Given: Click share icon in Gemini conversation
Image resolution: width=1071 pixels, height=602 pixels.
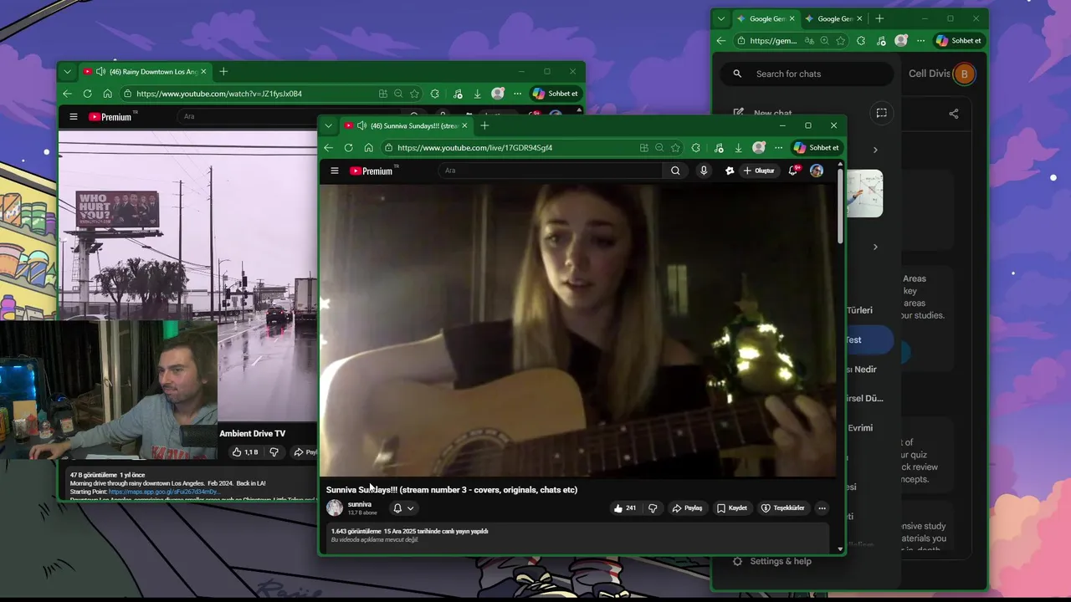Looking at the screenshot, I should pyautogui.click(x=953, y=114).
